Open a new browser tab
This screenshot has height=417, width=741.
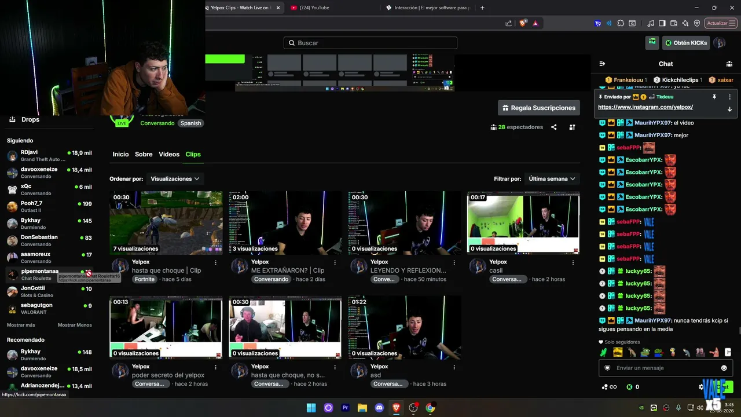tap(482, 8)
